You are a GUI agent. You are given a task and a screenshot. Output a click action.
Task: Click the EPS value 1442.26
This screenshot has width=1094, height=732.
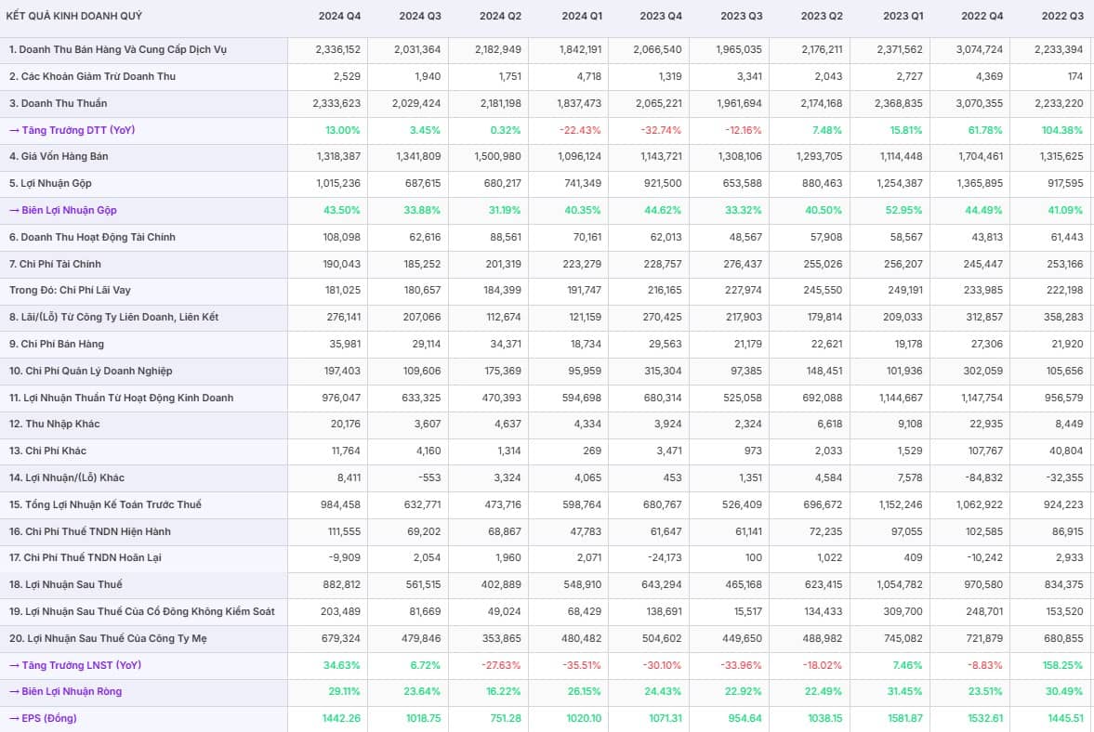point(341,719)
